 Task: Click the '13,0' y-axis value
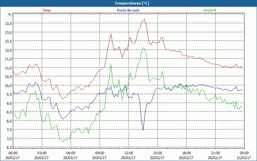pos(8,33)
